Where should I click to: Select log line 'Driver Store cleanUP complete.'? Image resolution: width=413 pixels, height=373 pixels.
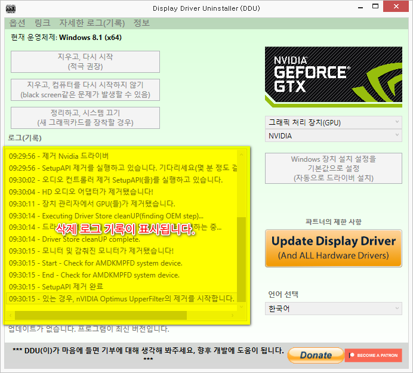point(121,239)
